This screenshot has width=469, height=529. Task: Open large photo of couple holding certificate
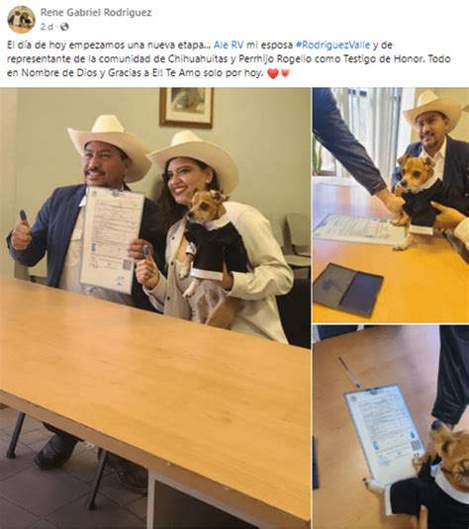pyautogui.click(x=155, y=309)
